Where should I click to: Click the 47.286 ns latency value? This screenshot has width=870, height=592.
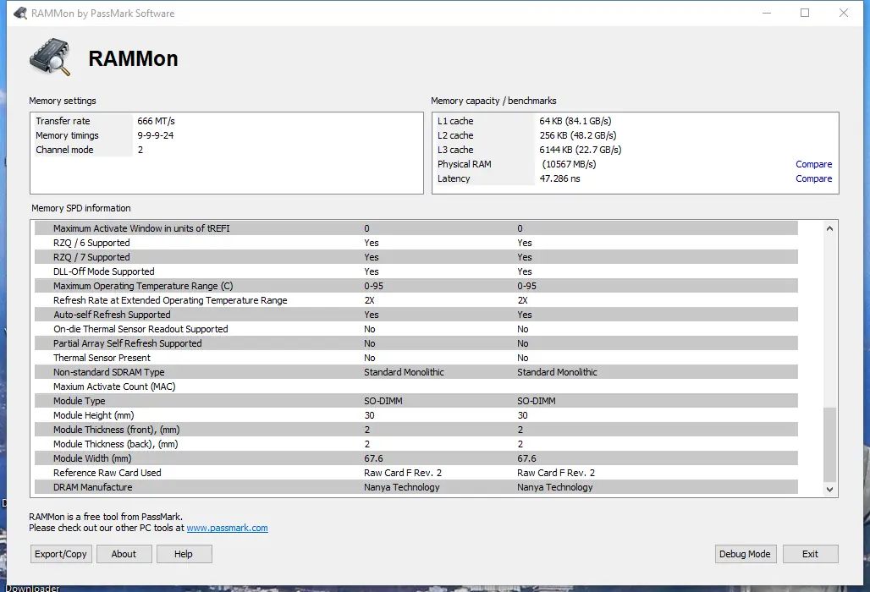pyautogui.click(x=560, y=178)
